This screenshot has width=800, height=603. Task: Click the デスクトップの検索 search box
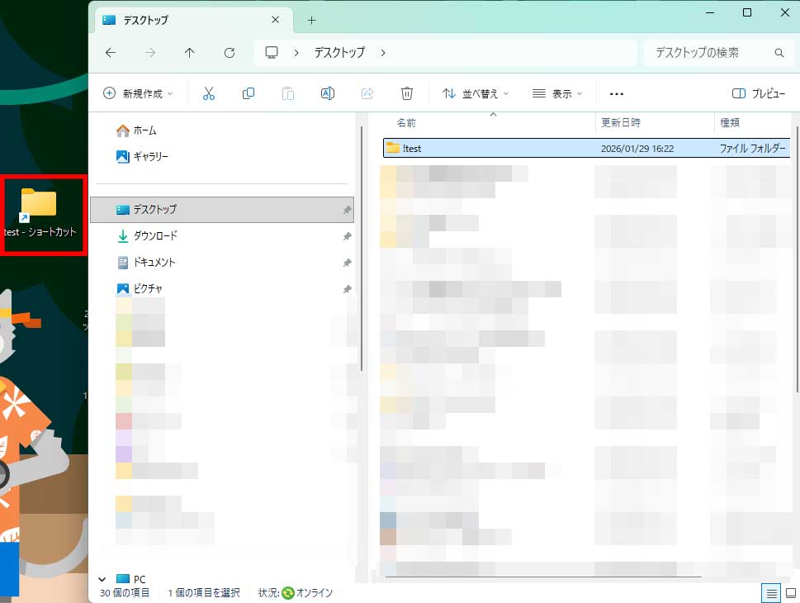[712, 53]
